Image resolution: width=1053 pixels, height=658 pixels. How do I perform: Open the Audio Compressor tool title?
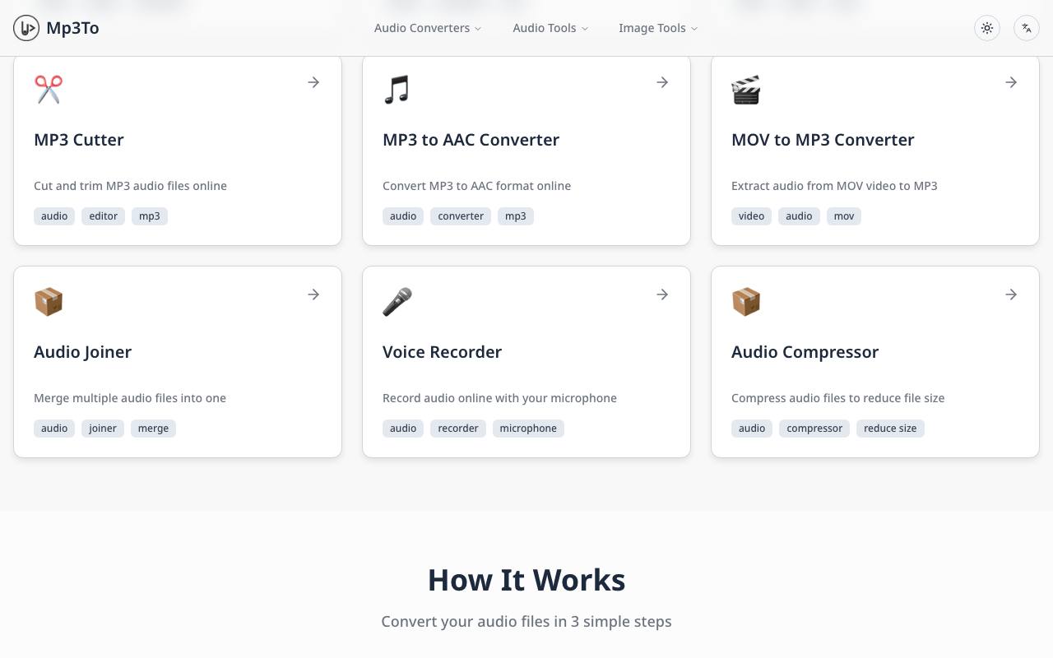(805, 352)
